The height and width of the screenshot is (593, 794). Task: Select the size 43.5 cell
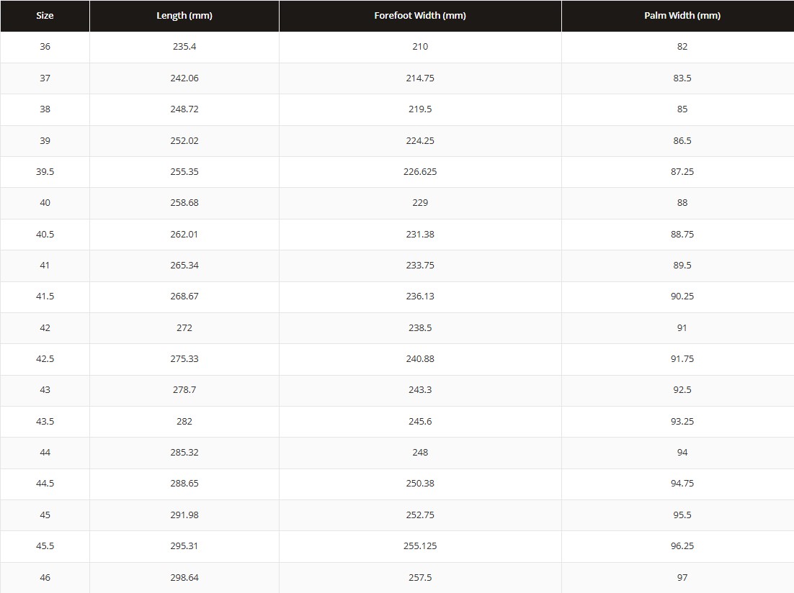click(45, 422)
